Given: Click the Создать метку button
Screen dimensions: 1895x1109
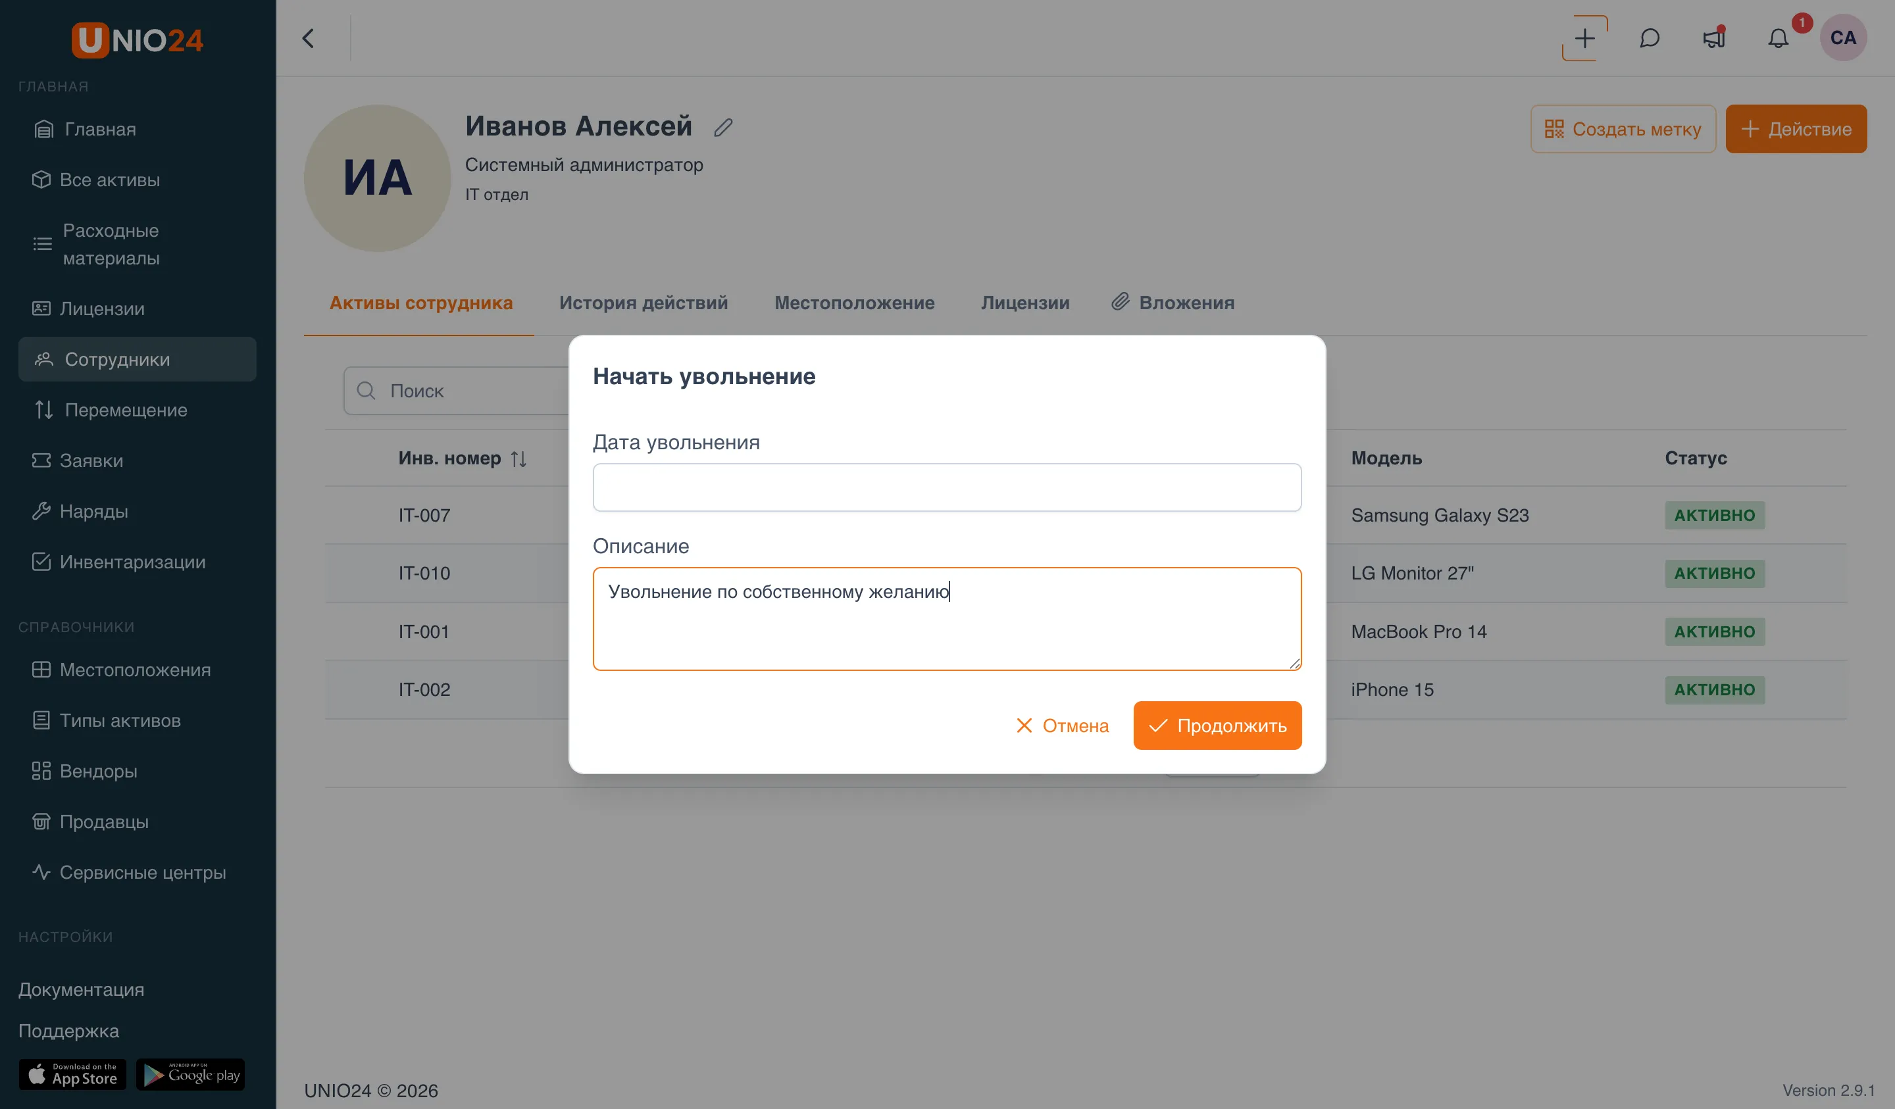Looking at the screenshot, I should [x=1623, y=128].
